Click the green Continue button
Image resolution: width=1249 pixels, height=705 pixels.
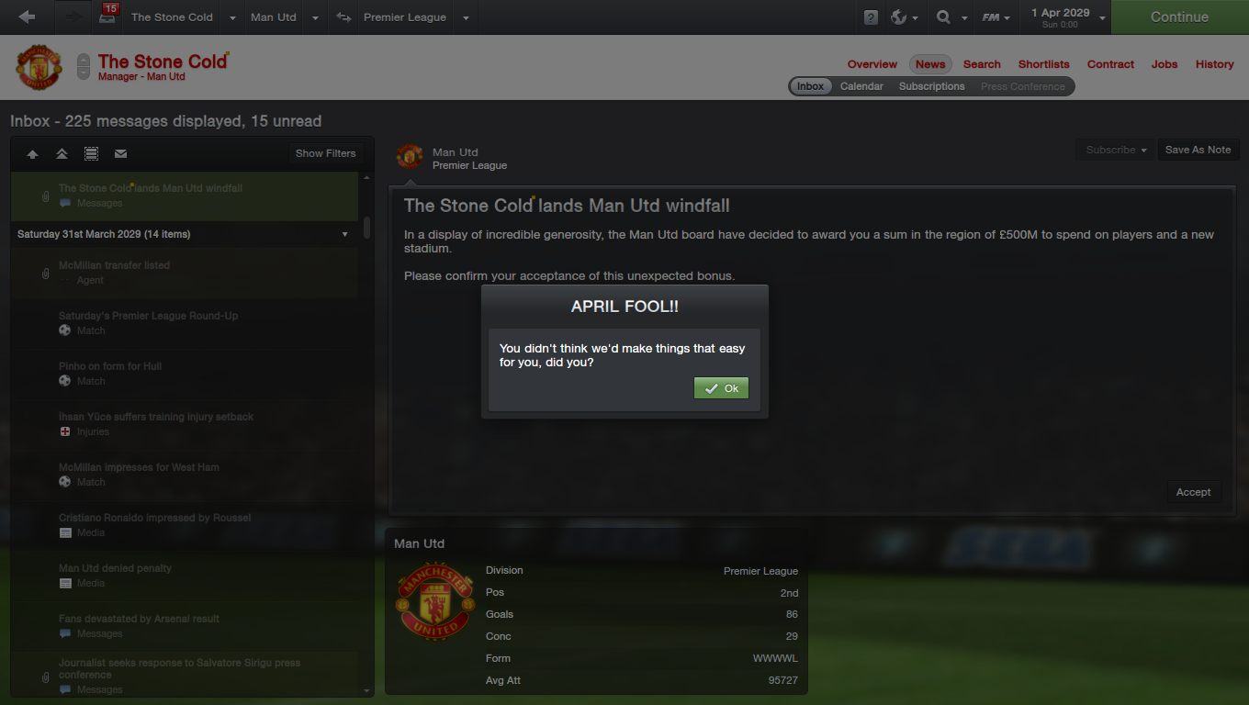(x=1179, y=17)
